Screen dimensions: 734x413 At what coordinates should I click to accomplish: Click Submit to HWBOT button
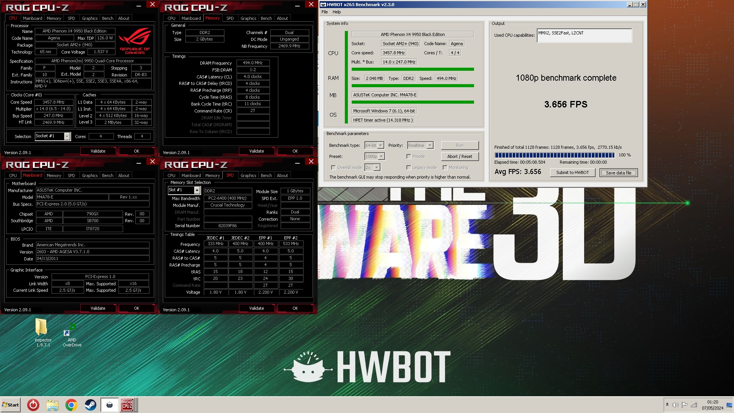tap(572, 172)
